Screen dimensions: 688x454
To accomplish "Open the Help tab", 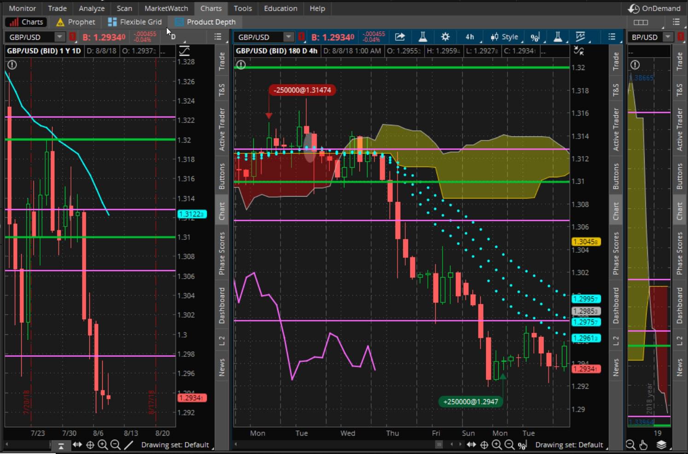I will coord(317,8).
